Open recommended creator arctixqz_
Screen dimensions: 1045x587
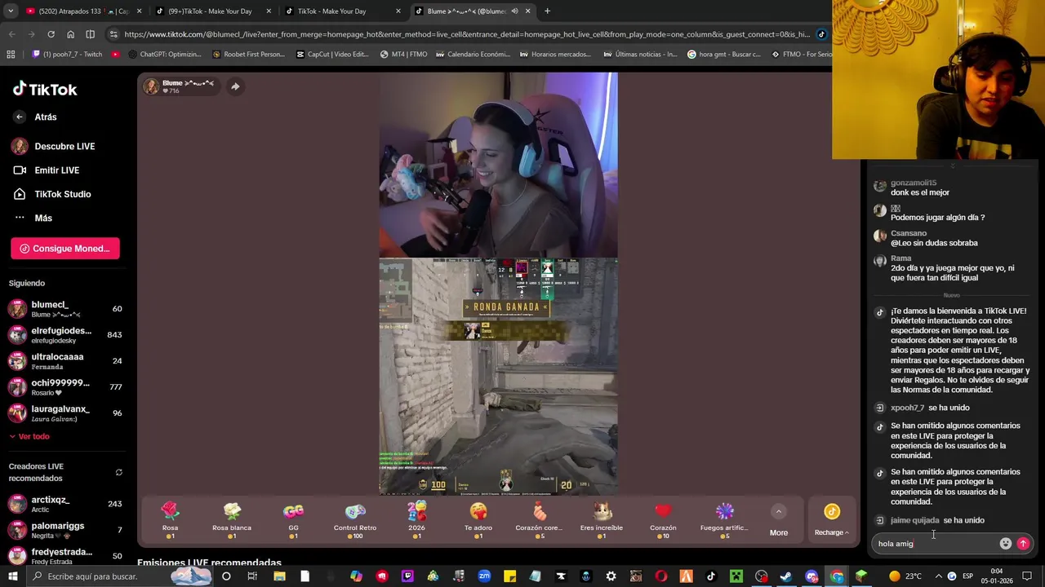(65, 504)
